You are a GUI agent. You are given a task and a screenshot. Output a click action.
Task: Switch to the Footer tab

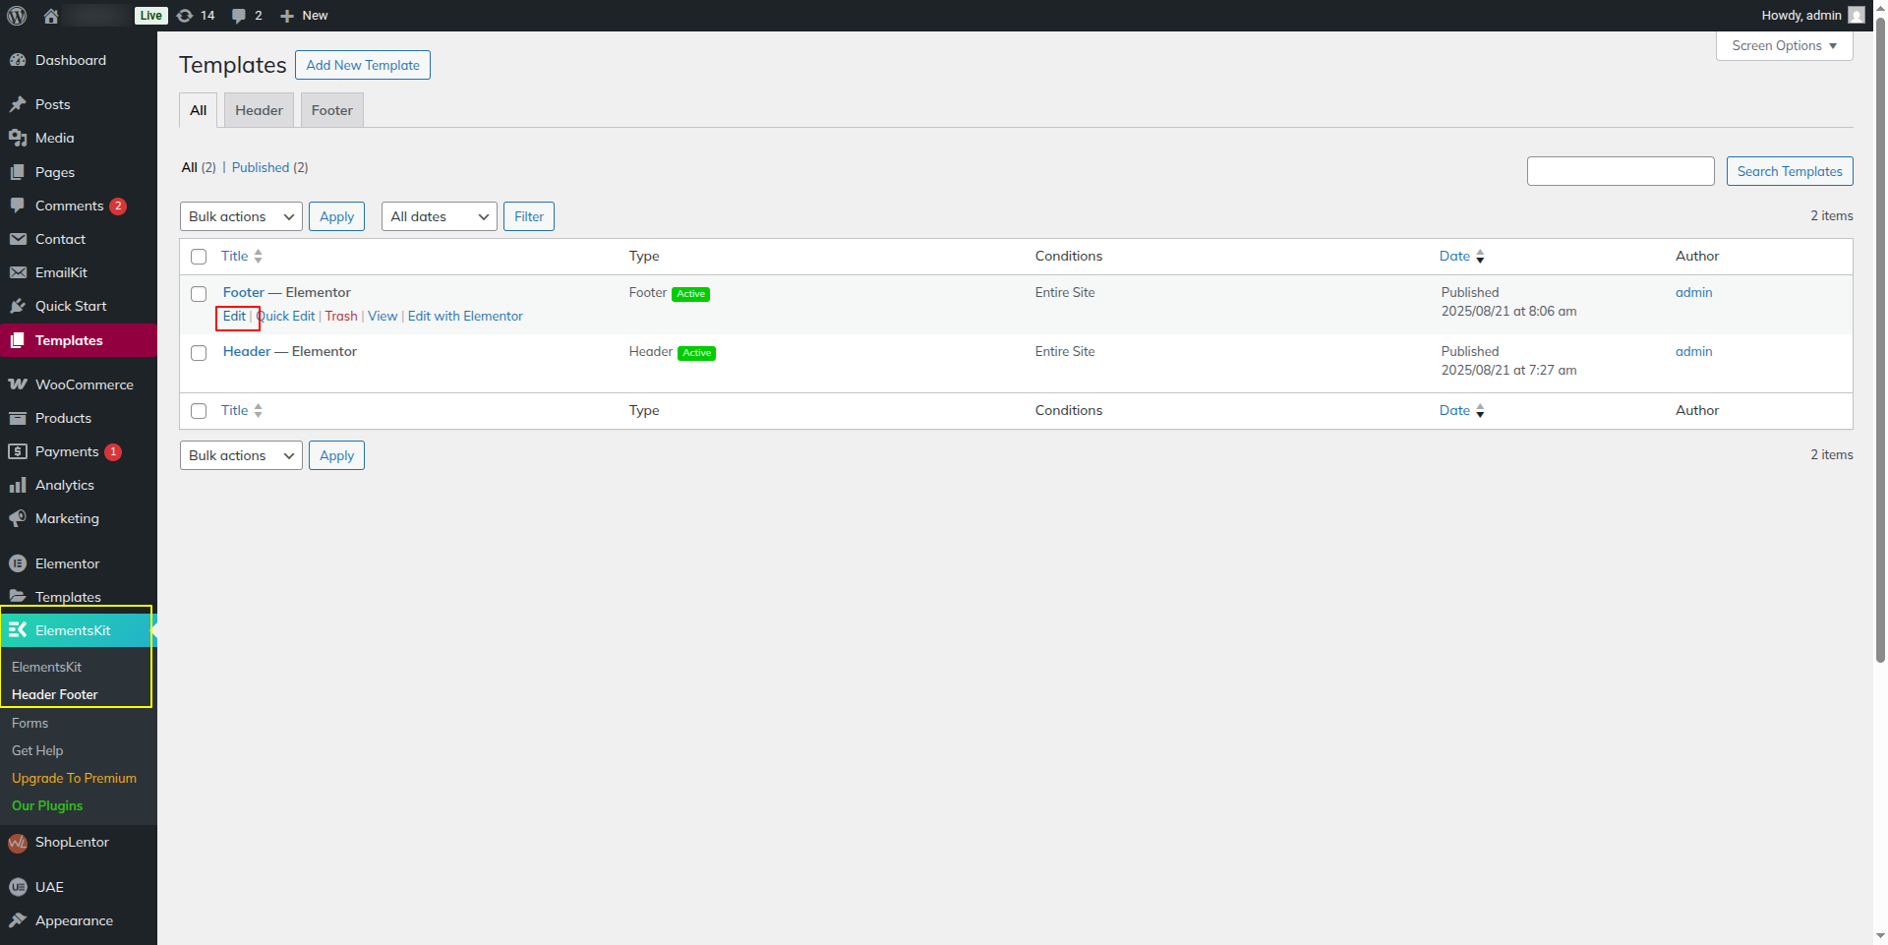[x=331, y=110]
